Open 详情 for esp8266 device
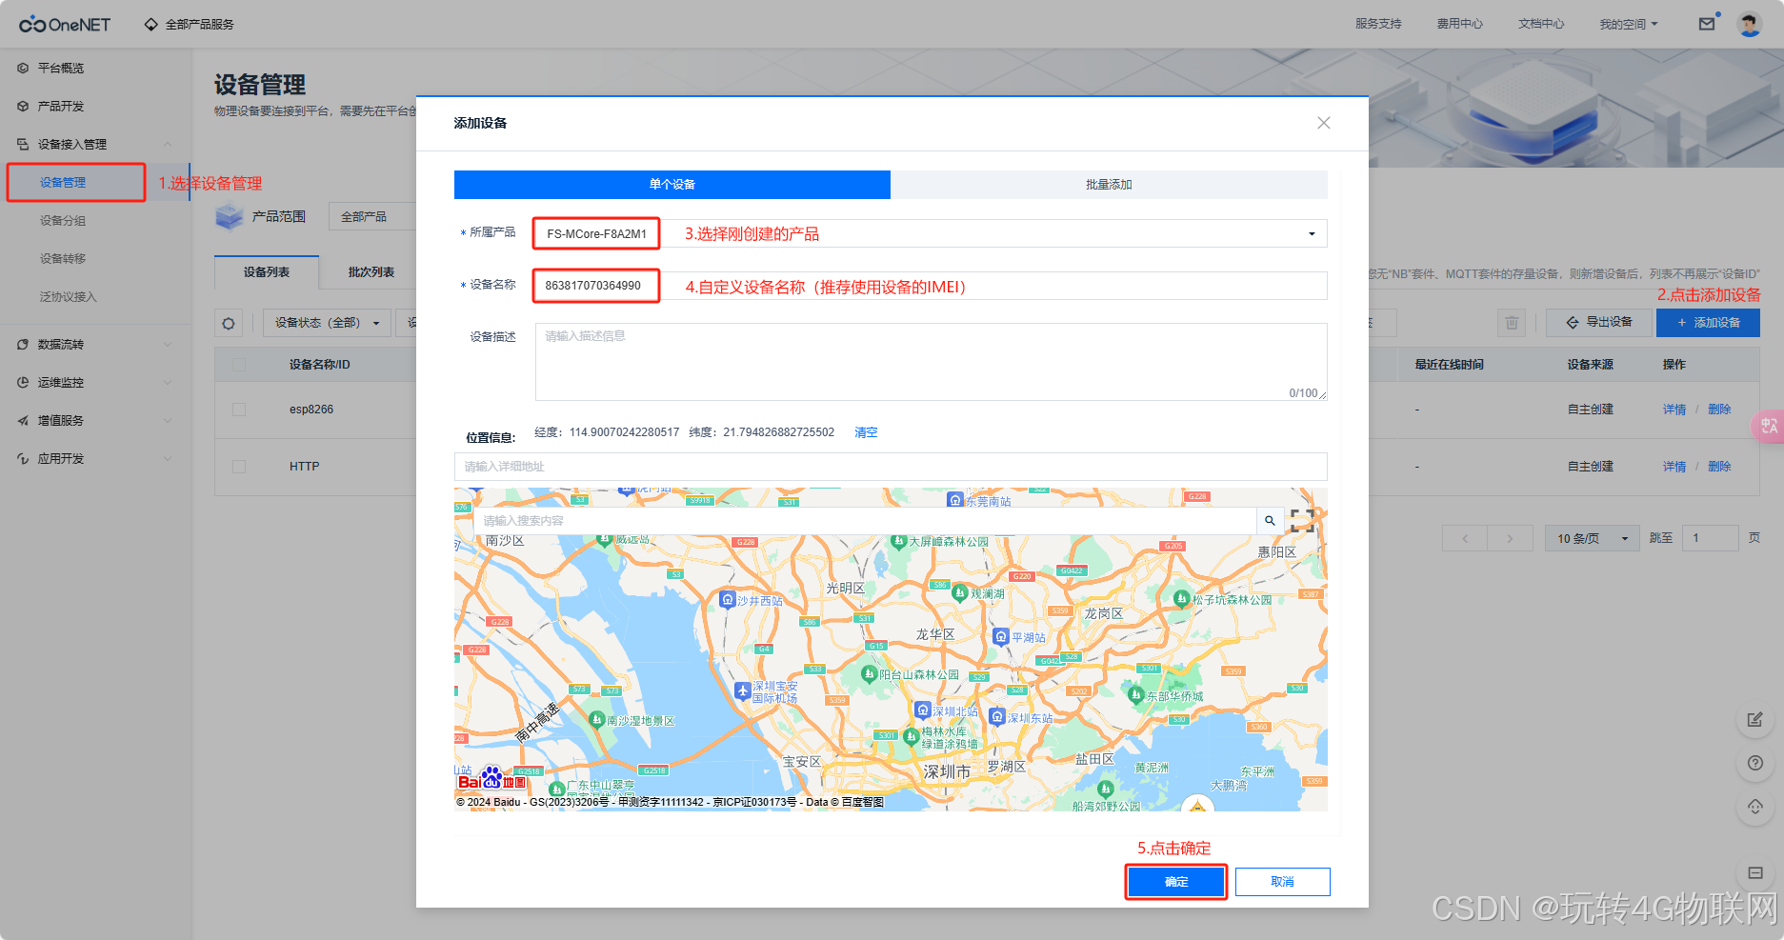 [1674, 410]
